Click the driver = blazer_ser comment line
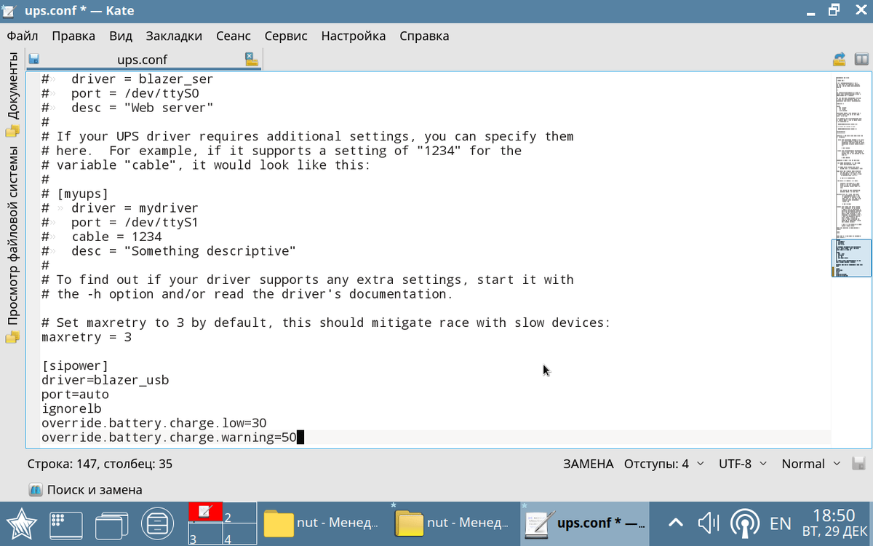Viewport: 873px width, 546px height. (x=127, y=79)
